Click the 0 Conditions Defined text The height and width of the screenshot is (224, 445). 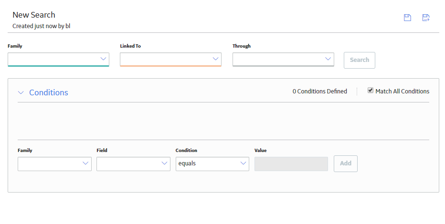[319, 91]
